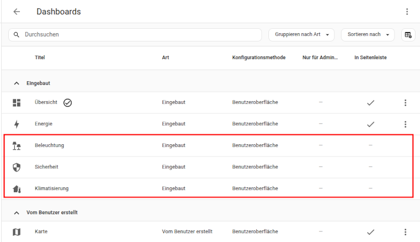
Task: Click Eingebaut type cell in Klimatisierung row
Action: [174, 188]
